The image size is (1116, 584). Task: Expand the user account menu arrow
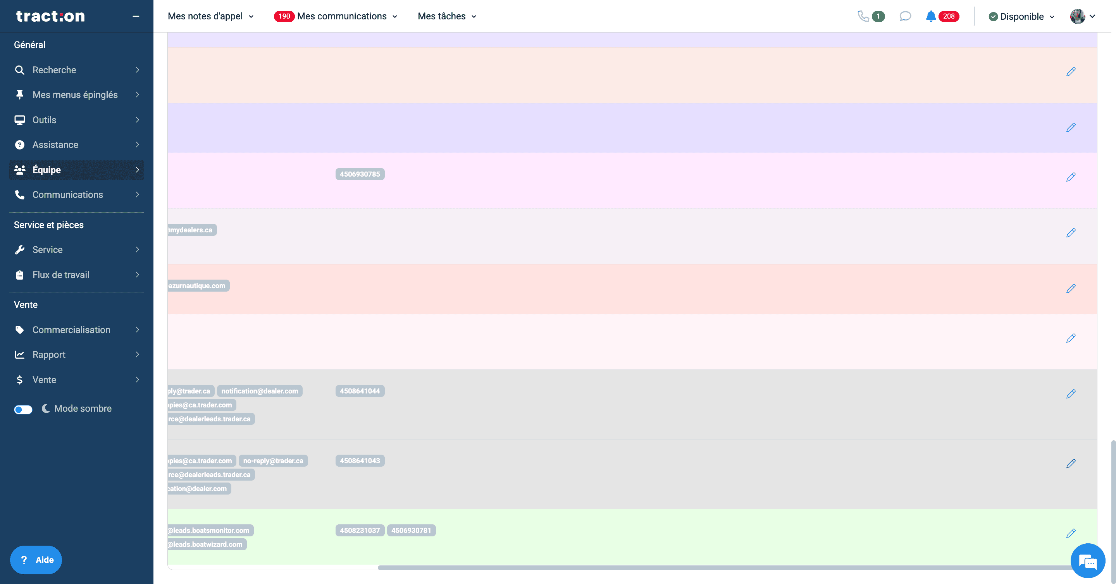coord(1092,16)
